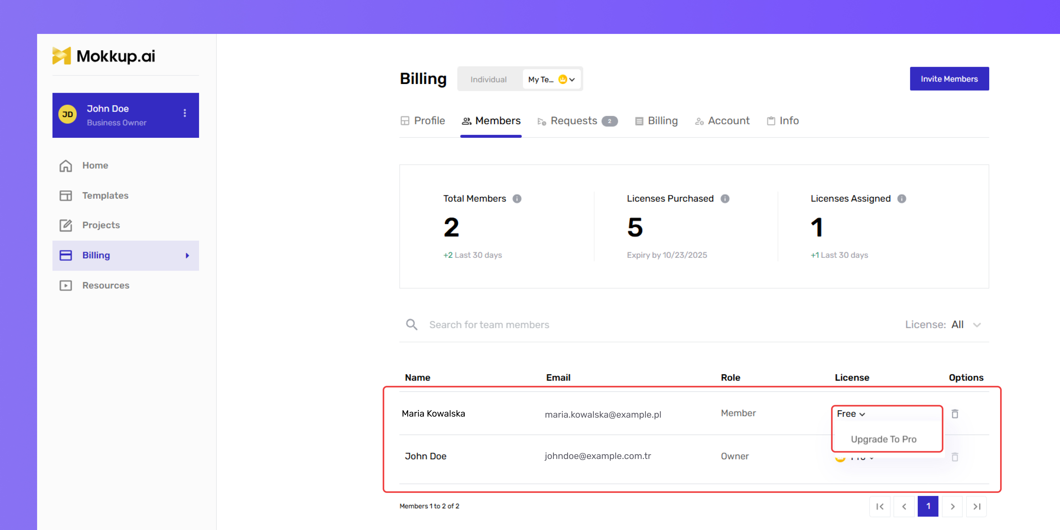Open Templates in the sidebar
The height and width of the screenshot is (530, 1060).
click(126, 196)
